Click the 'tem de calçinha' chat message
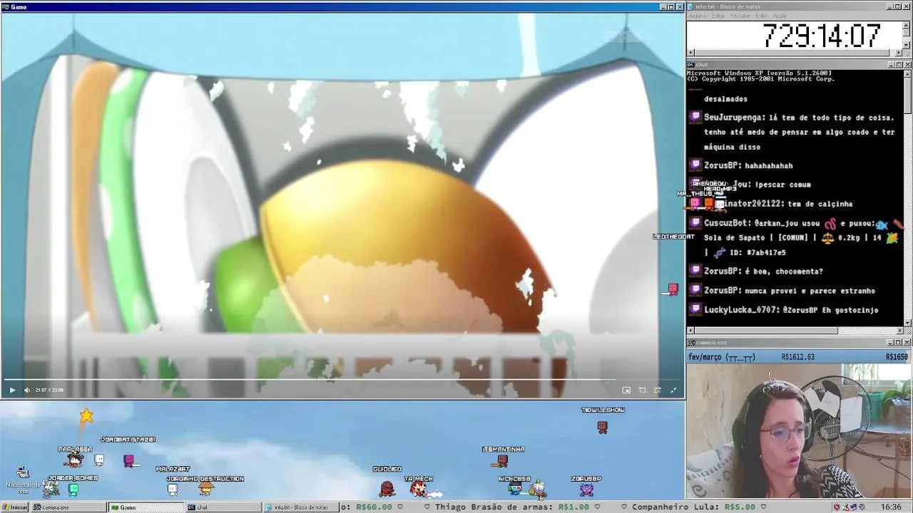913x513 pixels. point(820,204)
